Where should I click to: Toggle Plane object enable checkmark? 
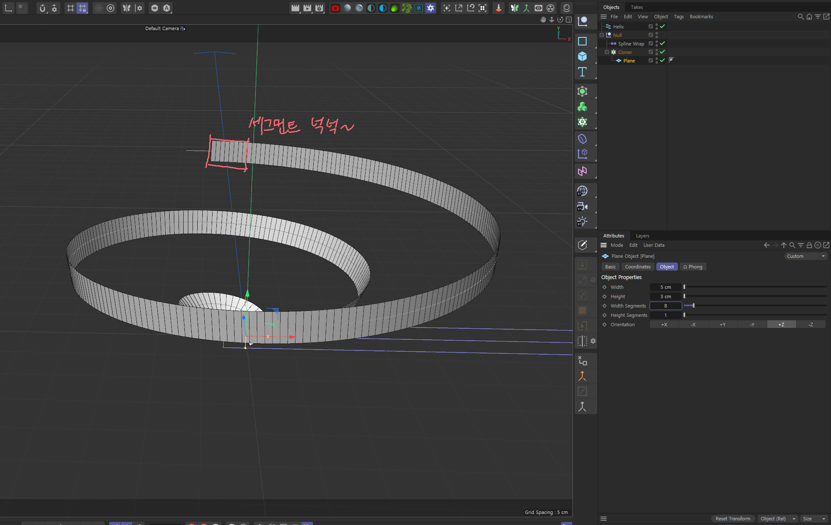coord(662,60)
